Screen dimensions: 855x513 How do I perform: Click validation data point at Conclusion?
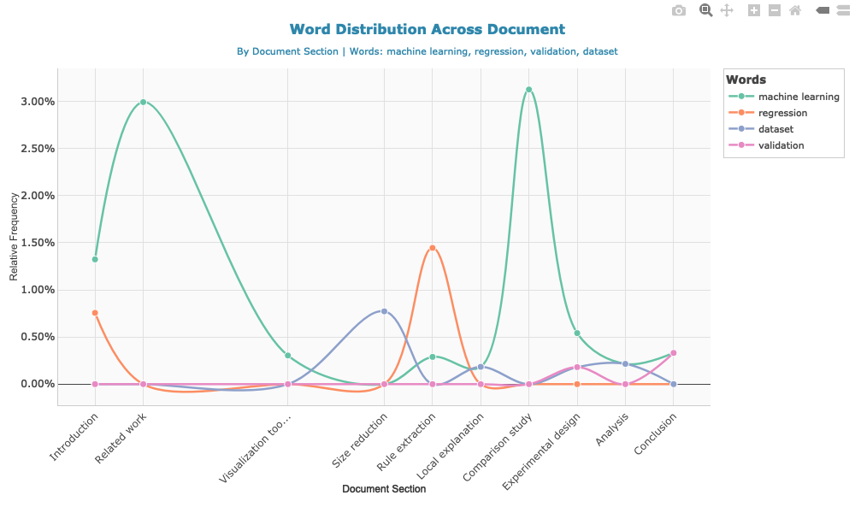tap(674, 353)
